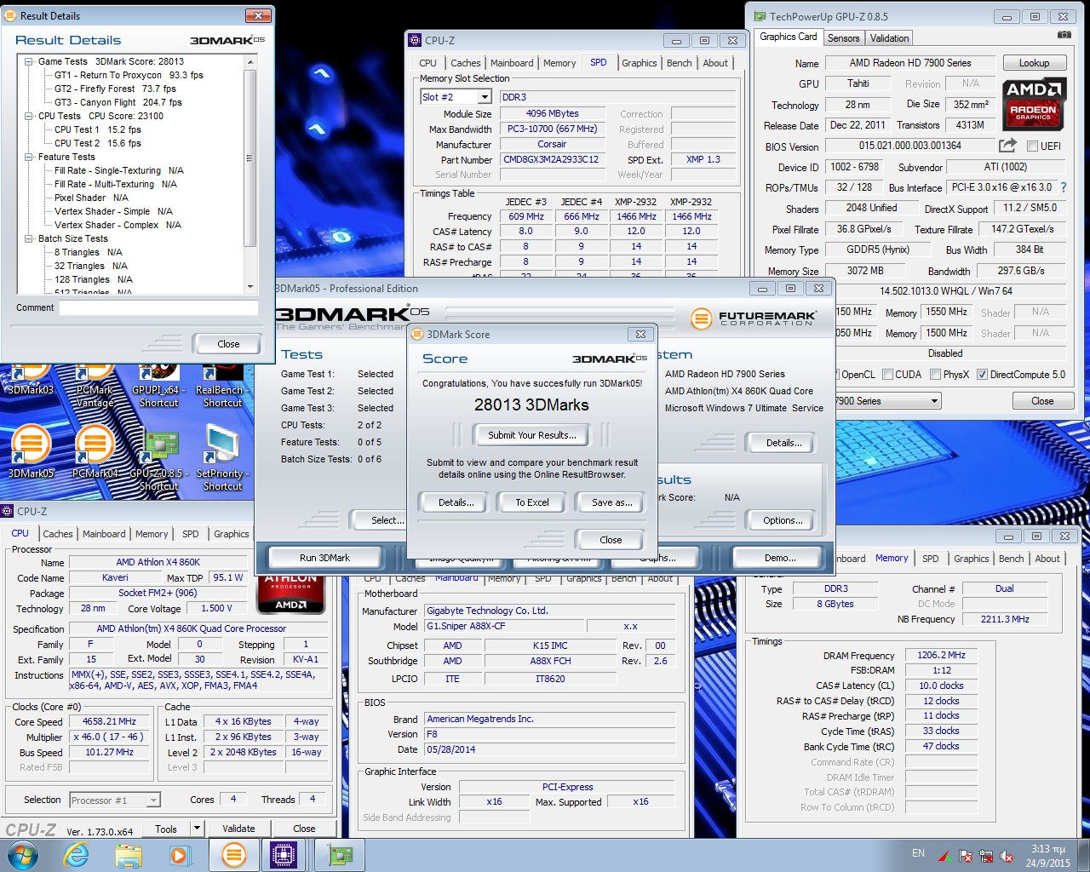Toggle the UEFI checkbox in GPU-Z
The image size is (1090, 872).
(x=1032, y=146)
